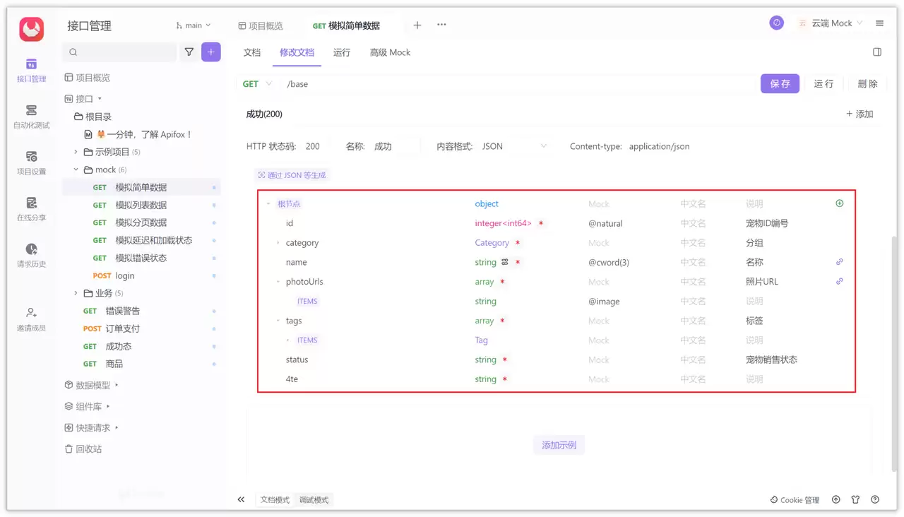Open Cookie 管理
This screenshot has height=517, width=904.
pyautogui.click(x=795, y=500)
